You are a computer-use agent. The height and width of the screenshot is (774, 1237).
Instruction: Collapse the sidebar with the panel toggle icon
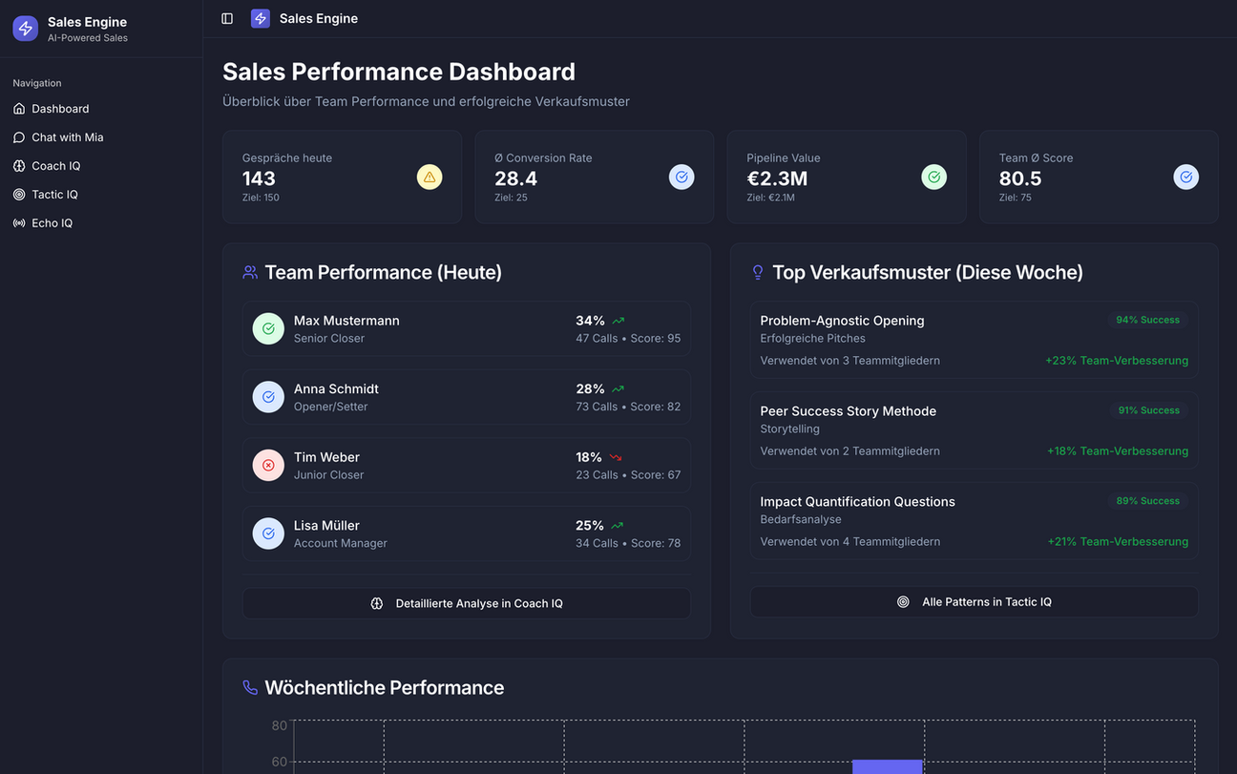point(226,17)
